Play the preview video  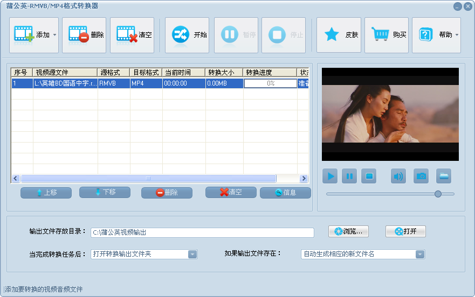(330, 176)
